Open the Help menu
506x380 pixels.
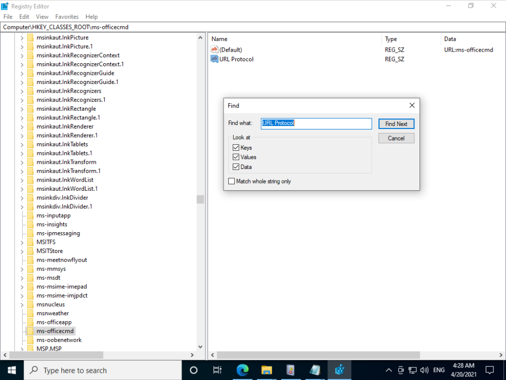(x=92, y=17)
